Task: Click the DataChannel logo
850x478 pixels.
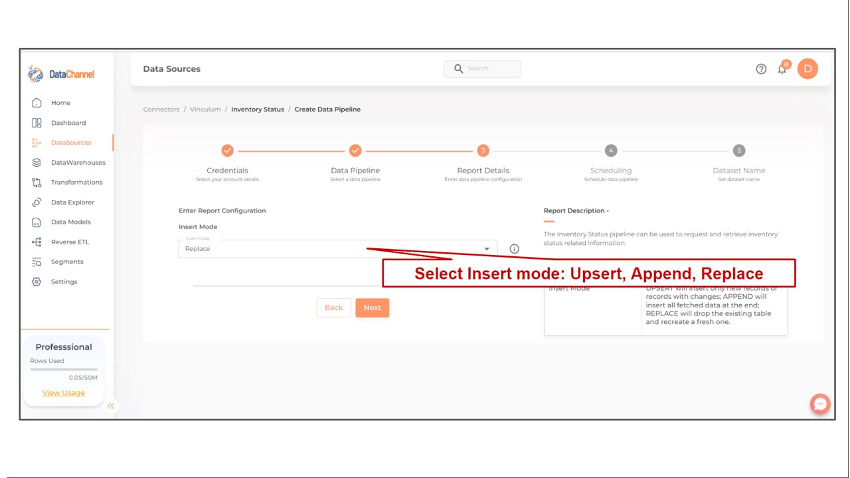Action: pyautogui.click(x=61, y=74)
